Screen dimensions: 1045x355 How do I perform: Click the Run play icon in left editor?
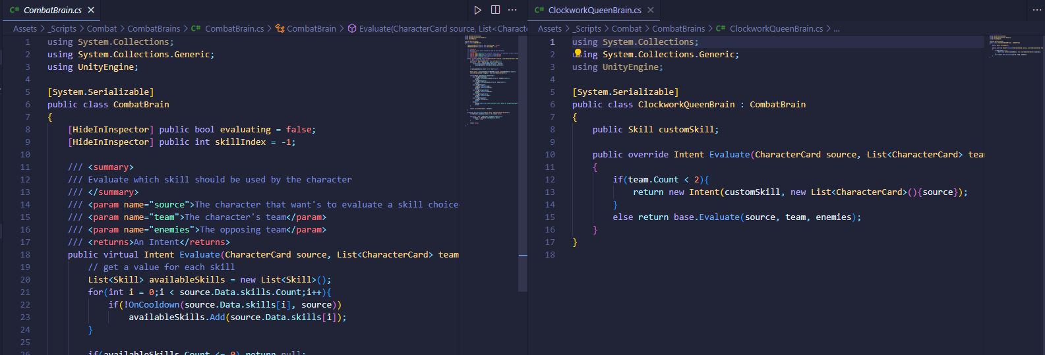tap(477, 10)
